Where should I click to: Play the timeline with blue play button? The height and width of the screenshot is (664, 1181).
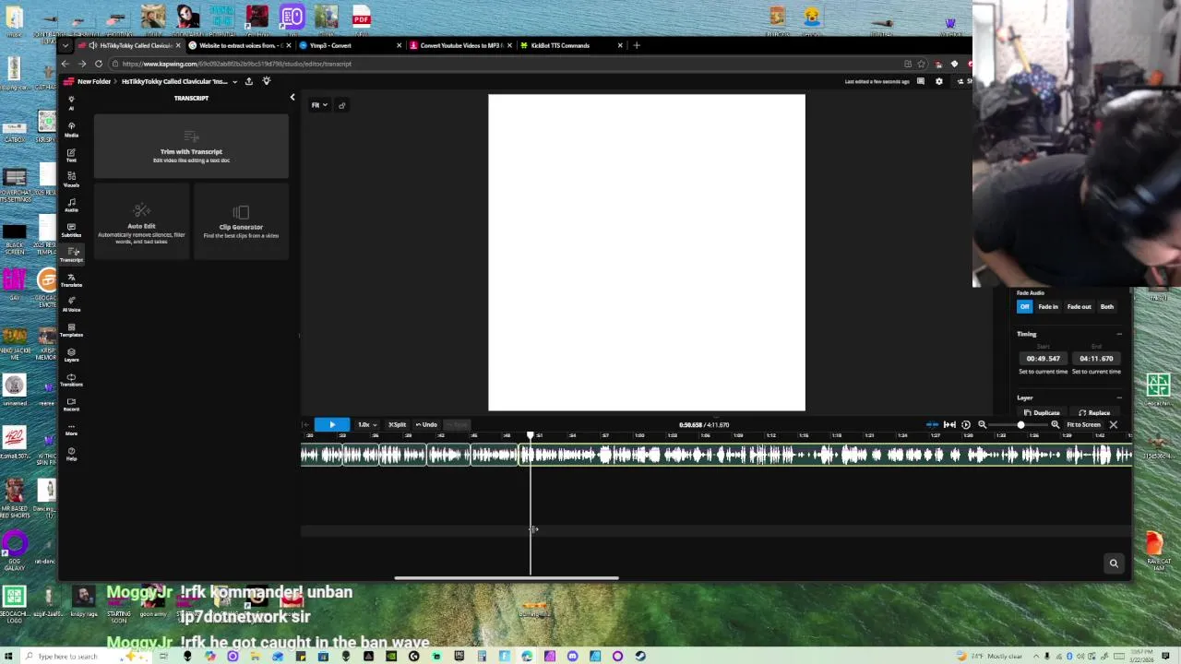pos(332,424)
